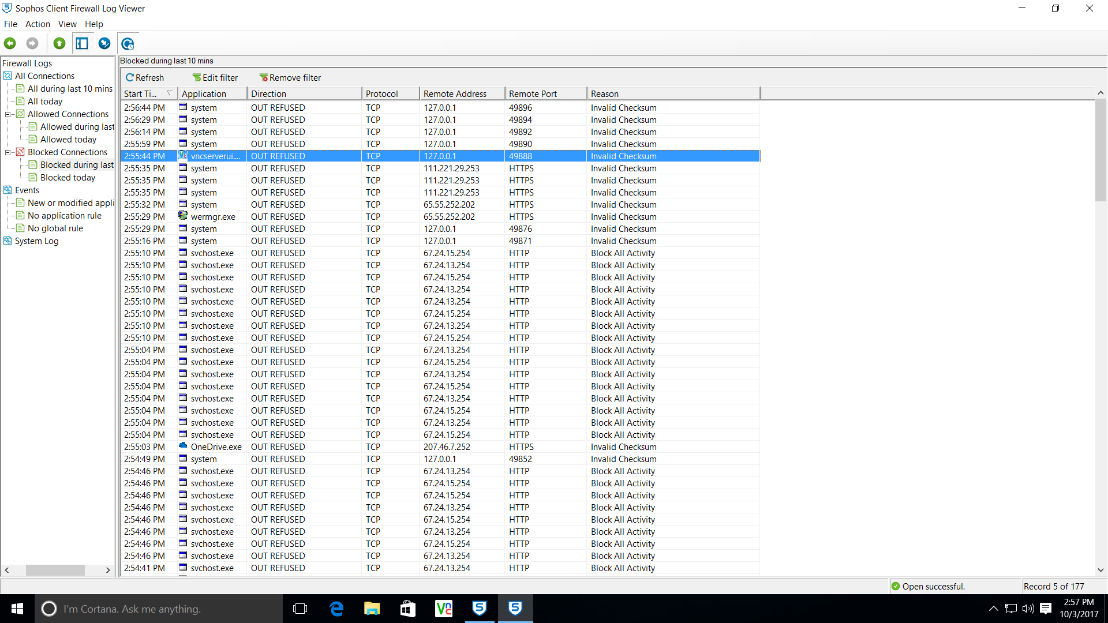Viewport: 1108px width, 623px height.
Task: Sort by the Direction column header
Action: point(305,93)
